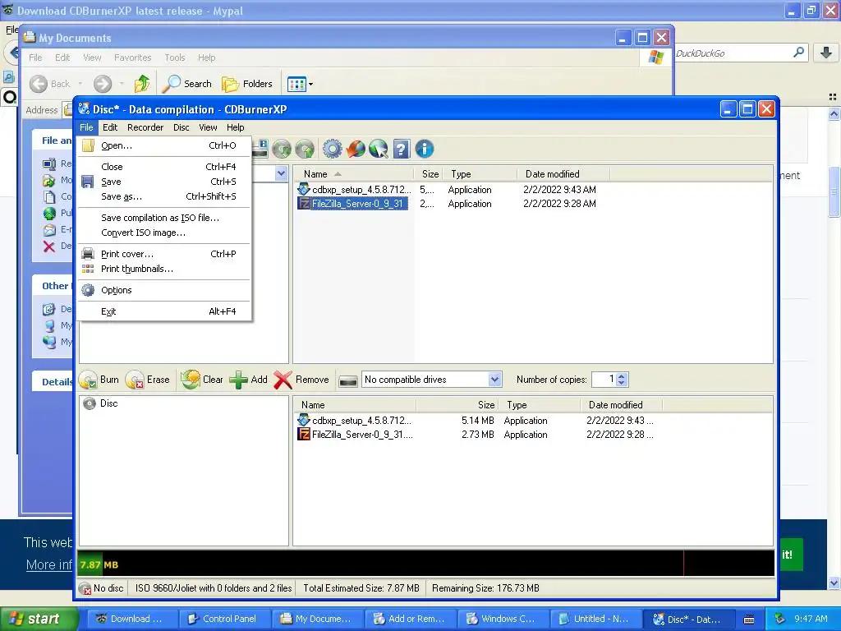Image resolution: width=841 pixels, height=631 pixels.
Task: Sort upper list by Type column
Action: point(480,174)
